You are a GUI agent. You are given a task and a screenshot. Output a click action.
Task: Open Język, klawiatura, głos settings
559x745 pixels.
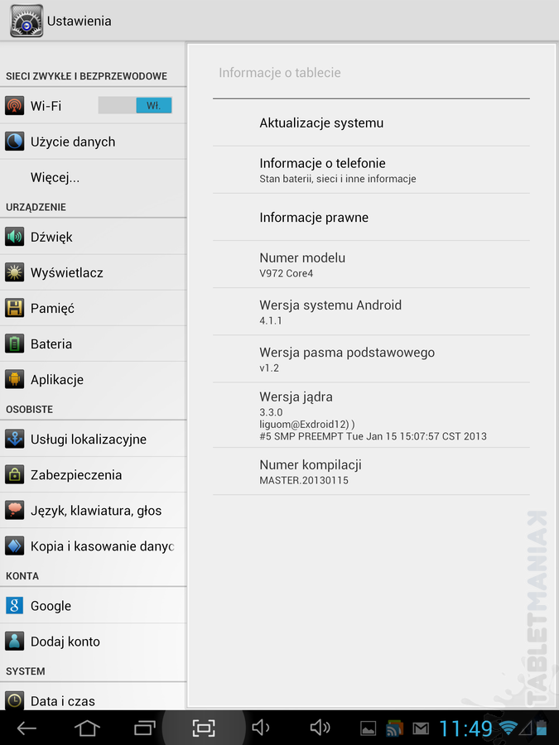click(x=93, y=510)
